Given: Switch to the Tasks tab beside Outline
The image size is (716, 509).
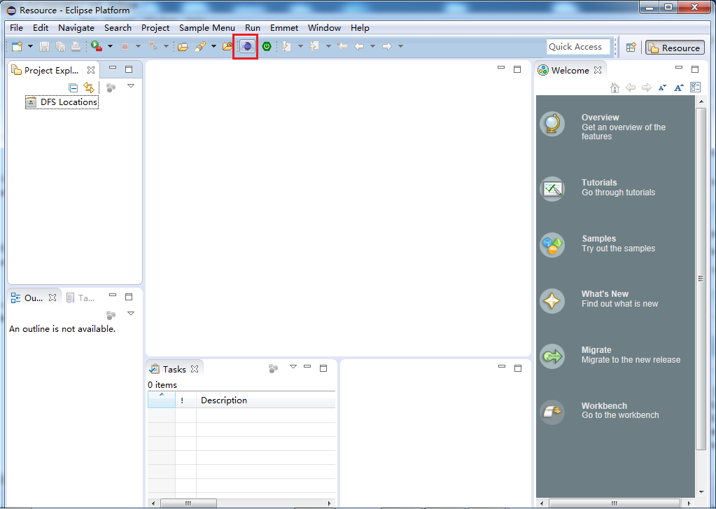Looking at the screenshot, I should (x=81, y=298).
